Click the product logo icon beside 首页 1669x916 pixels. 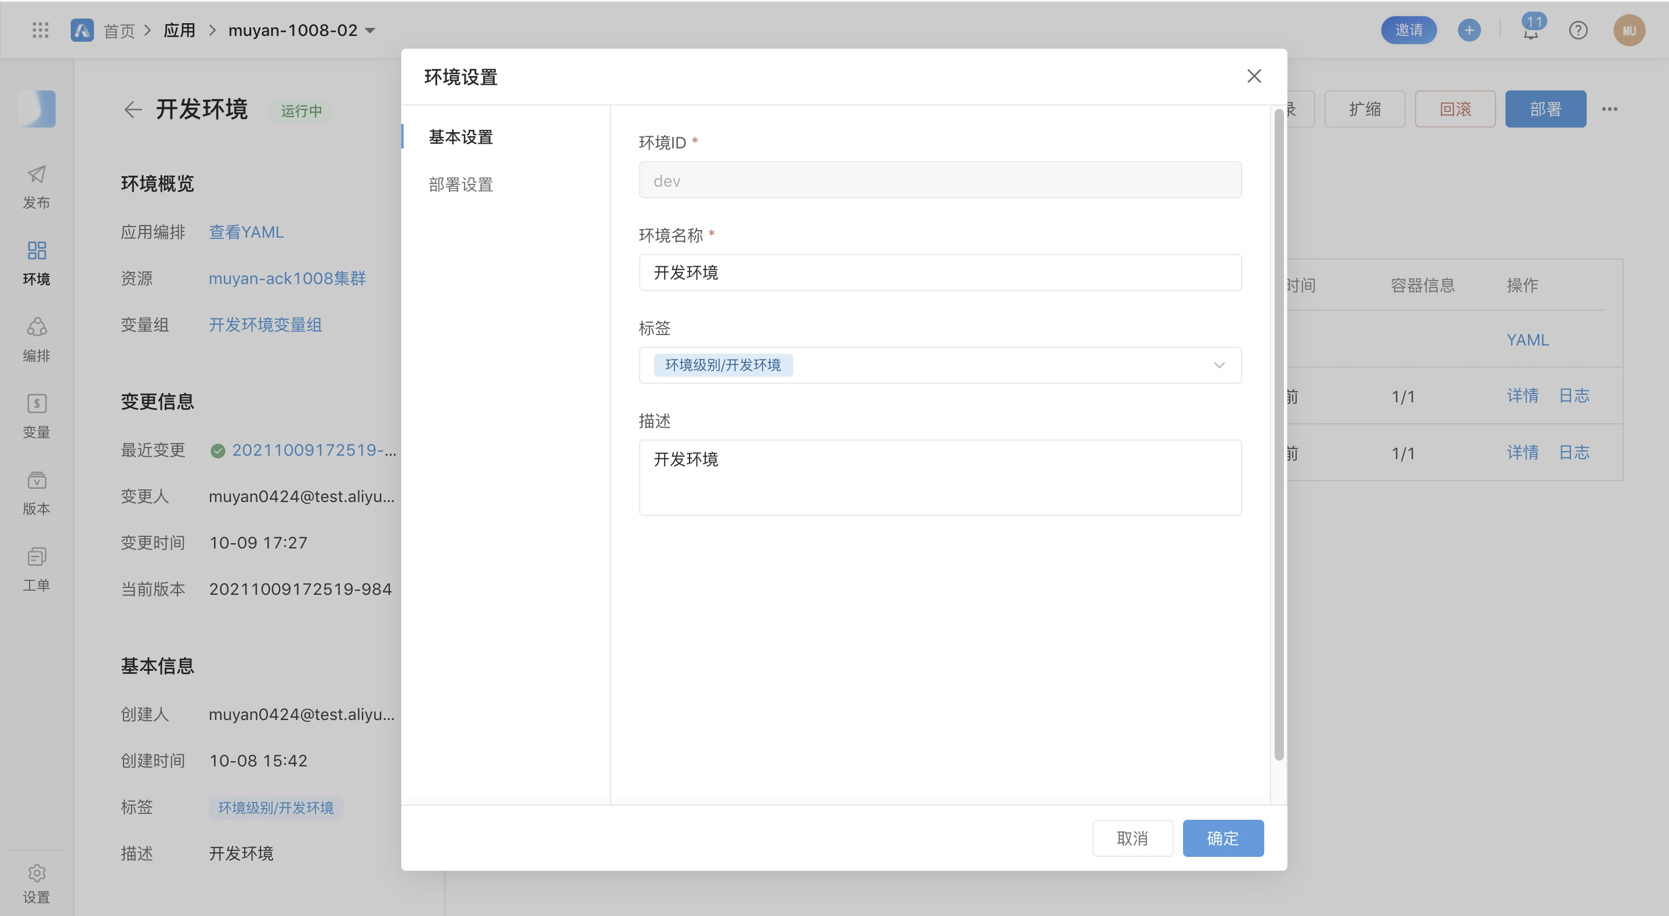[82, 30]
